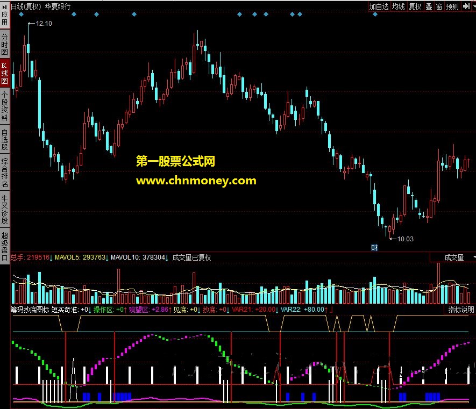476x409 pixels.
Task: Click the 见底: +0 value
Action: coord(187,310)
